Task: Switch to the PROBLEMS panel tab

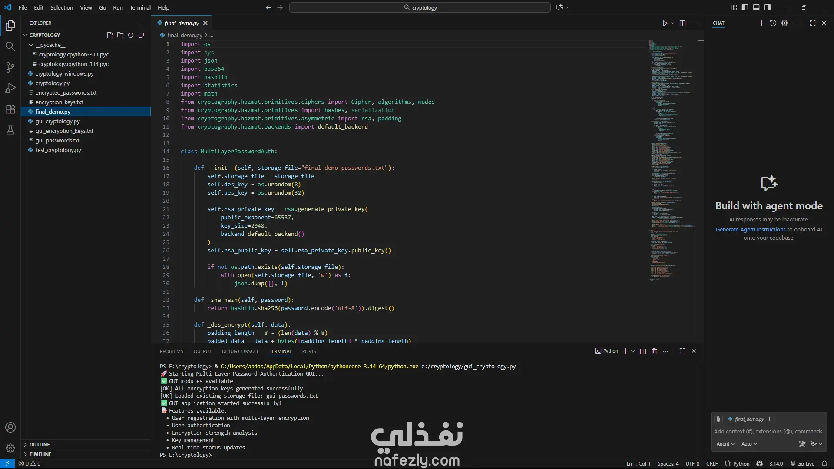Action: 171,351
